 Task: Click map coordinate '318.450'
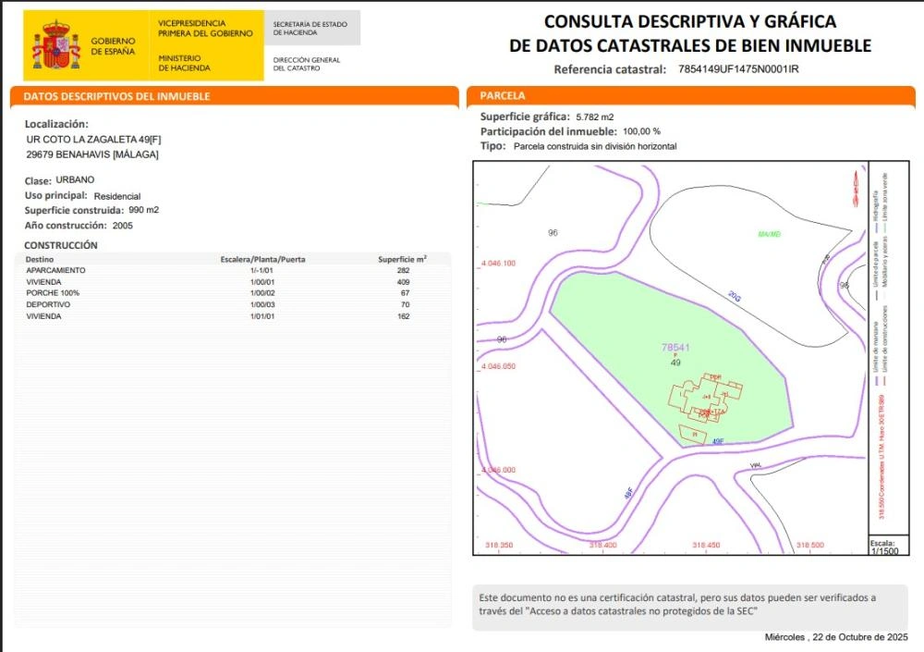[x=706, y=545]
